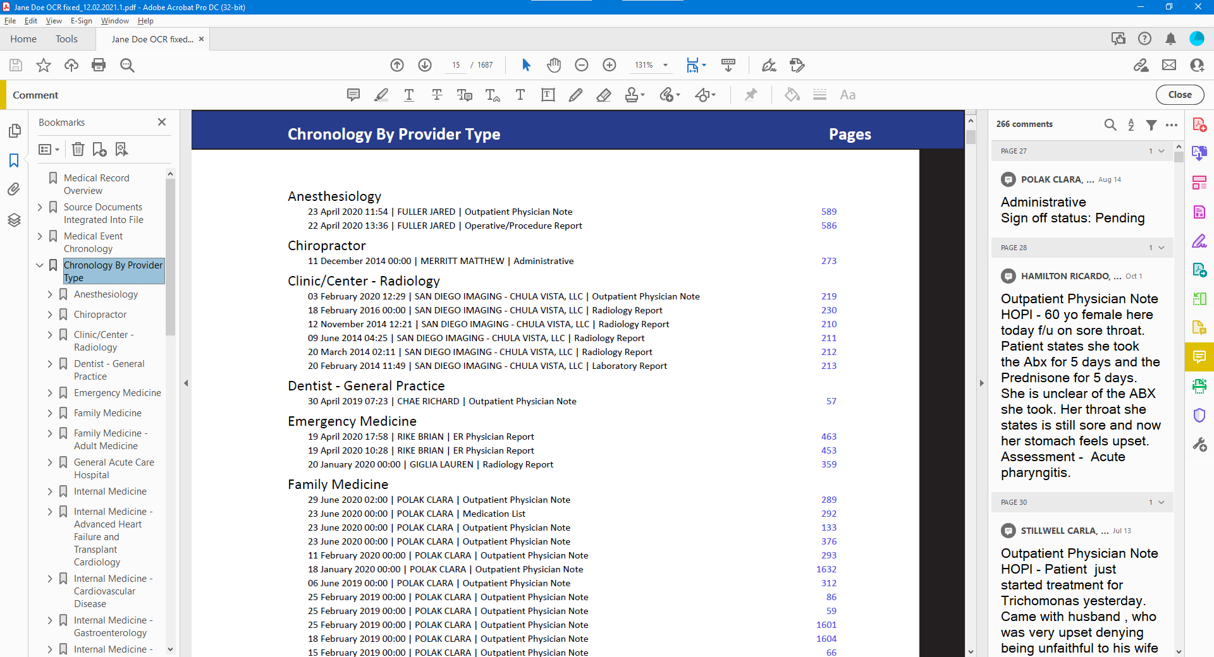1214x657 pixels.
Task: Click the color picker for comments
Action: click(x=792, y=95)
